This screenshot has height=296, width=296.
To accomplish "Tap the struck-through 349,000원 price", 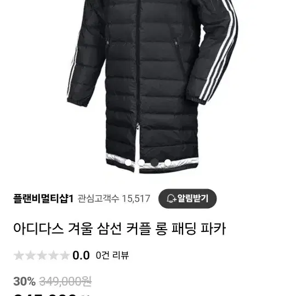I will tap(65, 281).
